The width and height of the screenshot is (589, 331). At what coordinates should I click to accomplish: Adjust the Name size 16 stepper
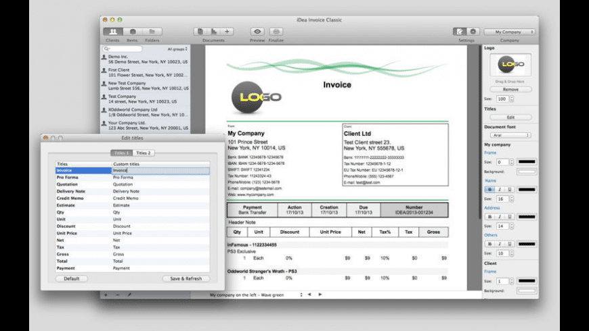(x=512, y=199)
